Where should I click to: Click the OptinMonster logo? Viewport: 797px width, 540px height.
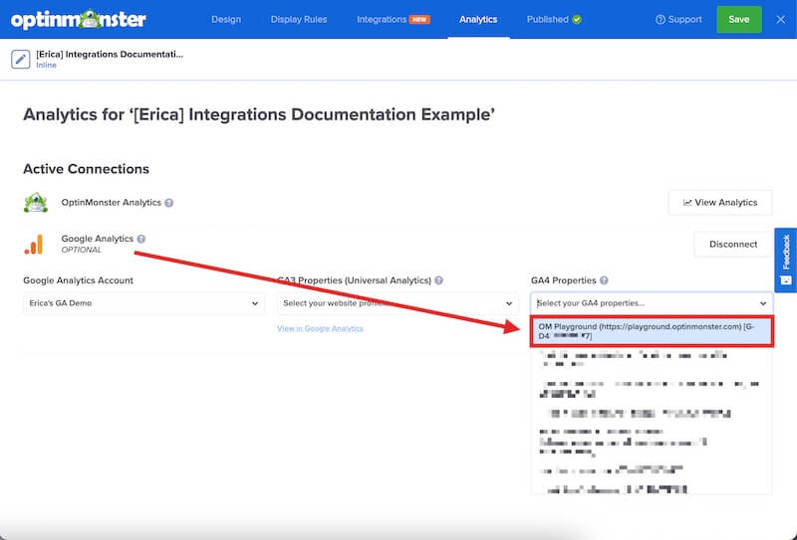tap(79, 19)
